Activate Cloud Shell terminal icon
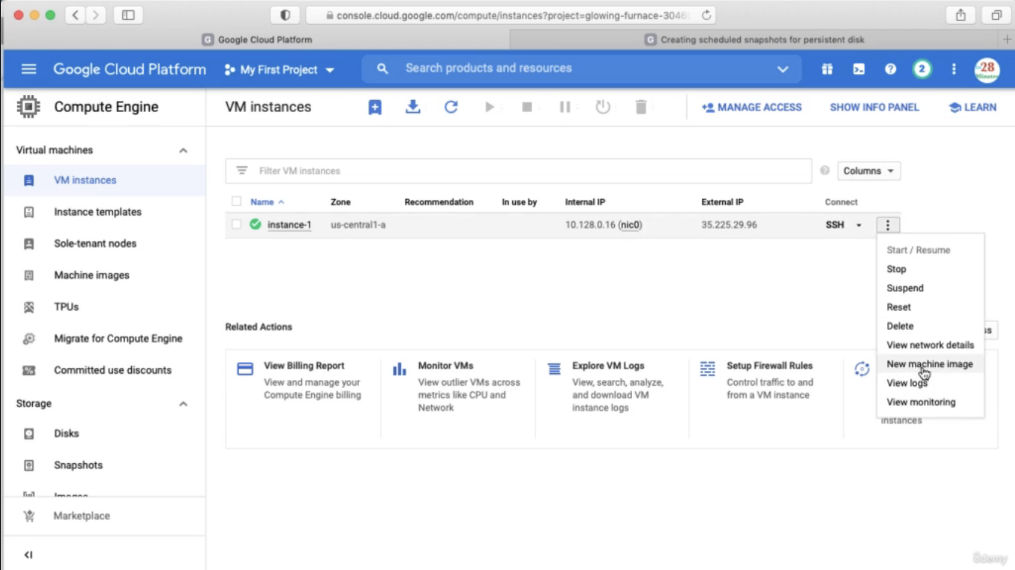 click(x=859, y=69)
